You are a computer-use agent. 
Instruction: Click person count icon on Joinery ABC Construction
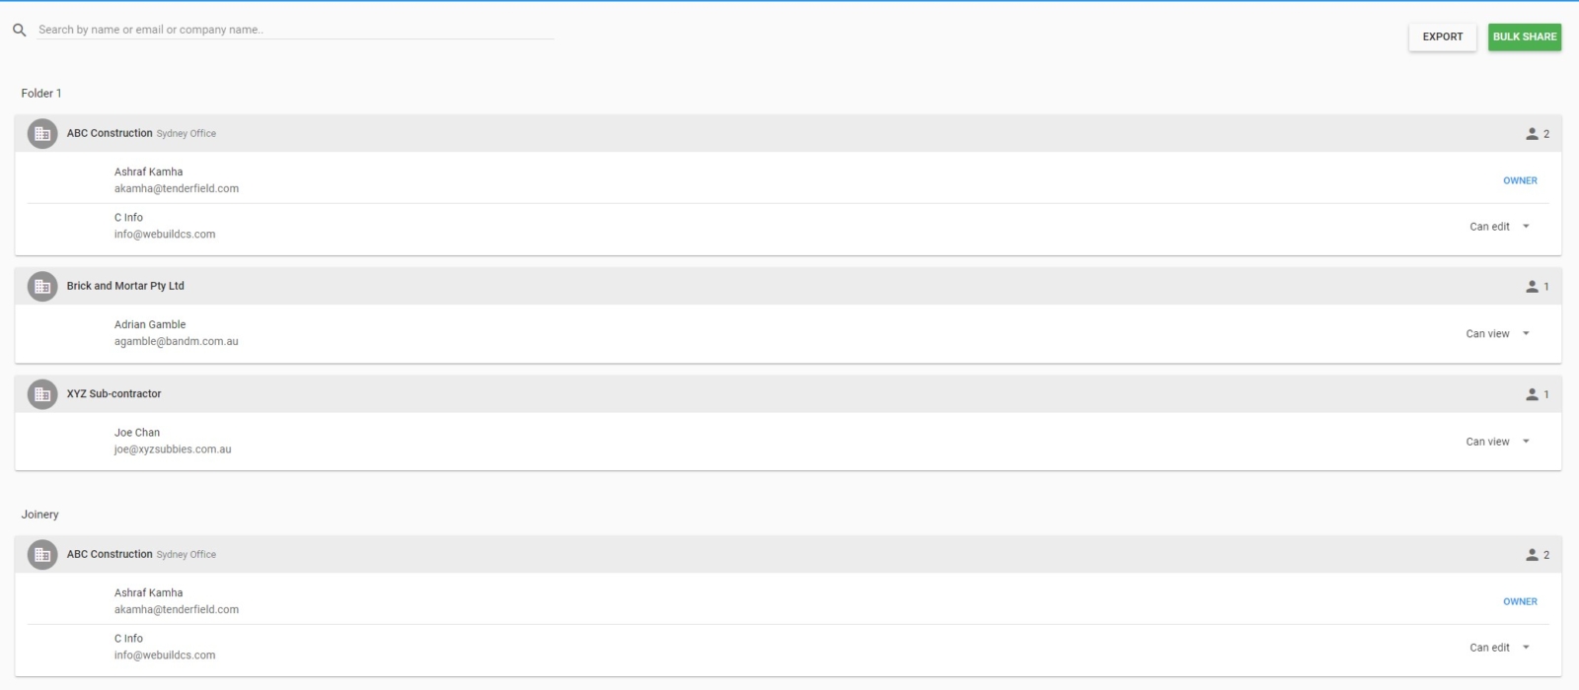(1532, 555)
